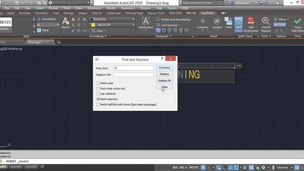Viewport: 304px width, 171px height.
Task: Expand Bullets and Numbering dropdown
Action: click(192, 19)
